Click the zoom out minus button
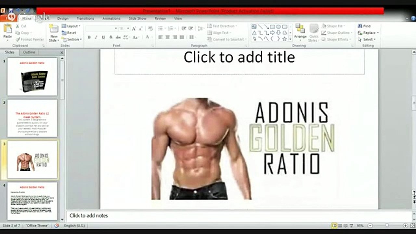This screenshot has height=234, width=416. click(x=370, y=226)
